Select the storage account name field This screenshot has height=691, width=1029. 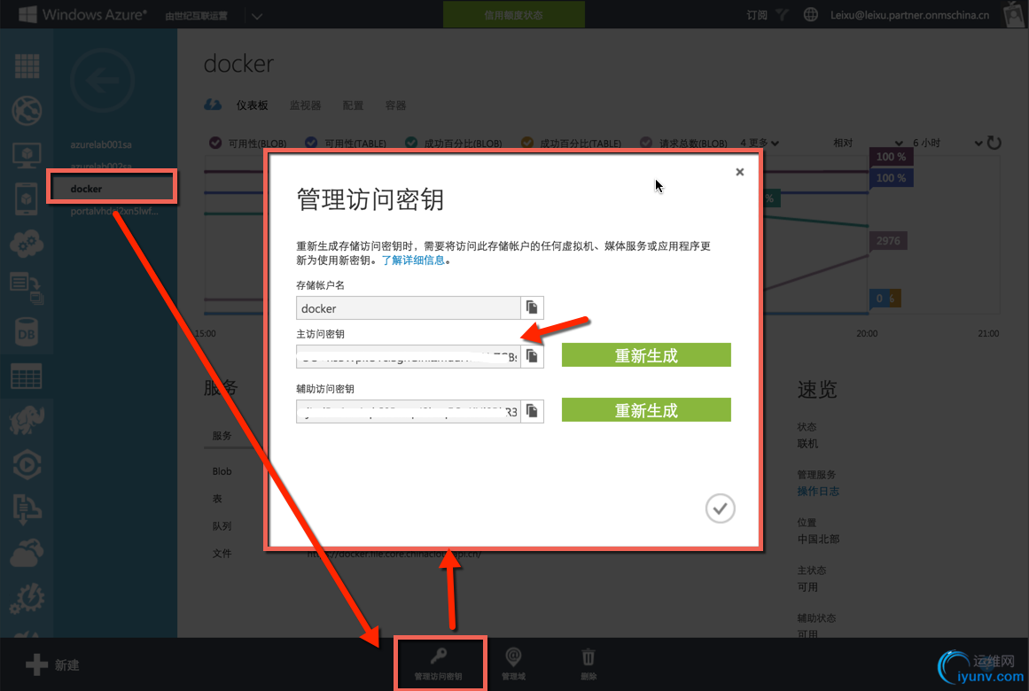409,307
